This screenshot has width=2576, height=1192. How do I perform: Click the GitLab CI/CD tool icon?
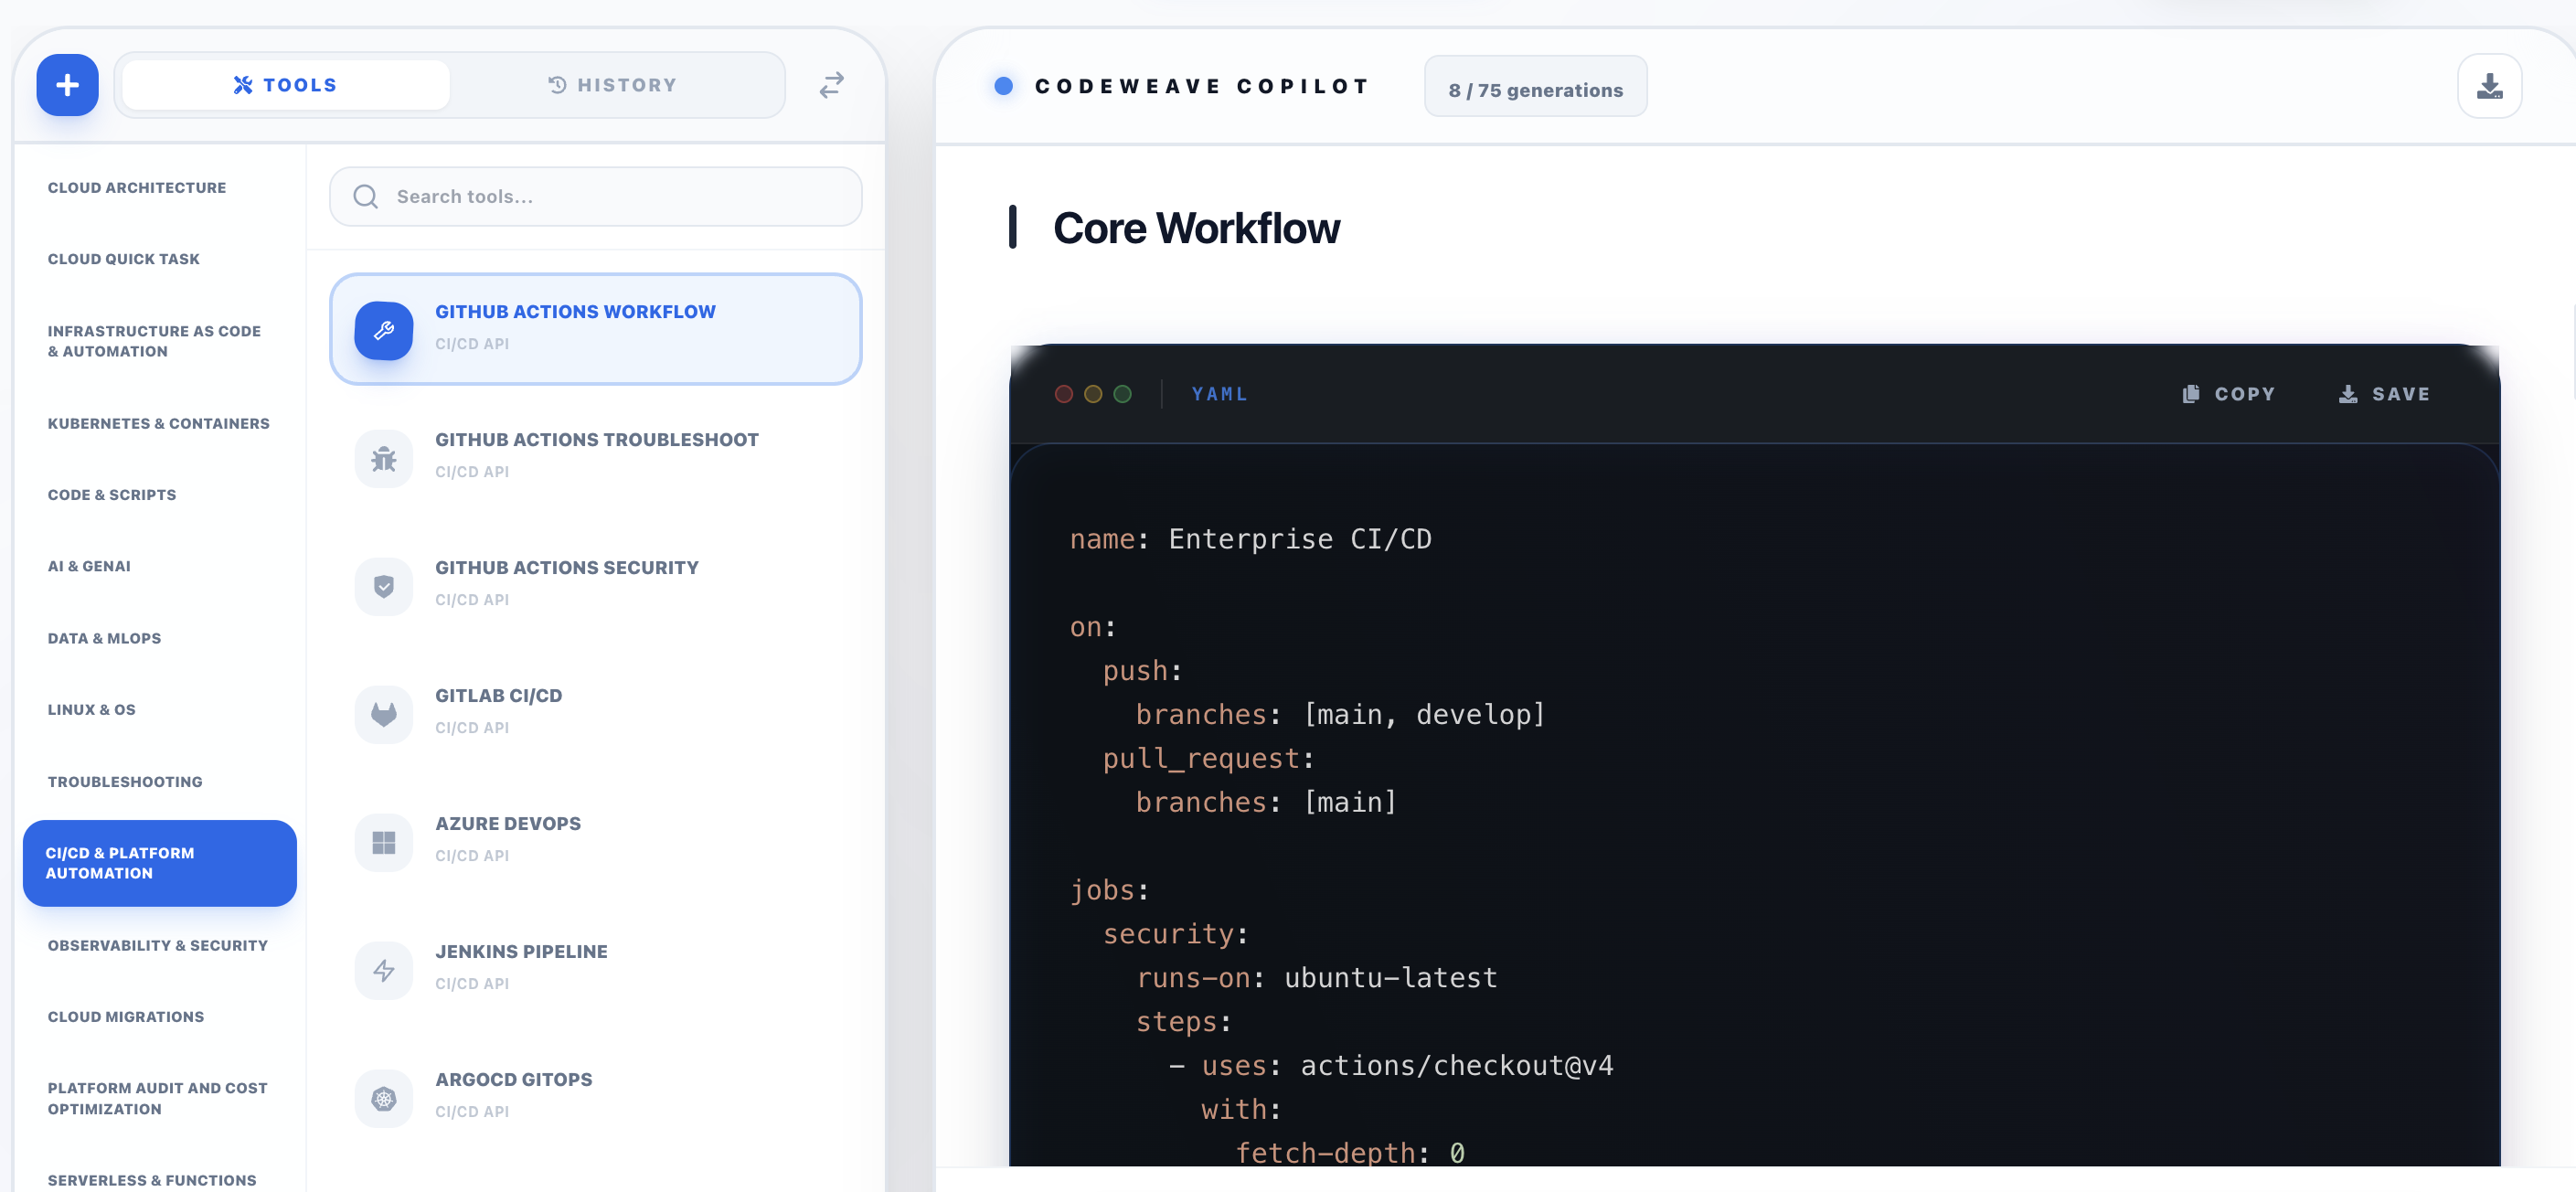tap(383, 714)
